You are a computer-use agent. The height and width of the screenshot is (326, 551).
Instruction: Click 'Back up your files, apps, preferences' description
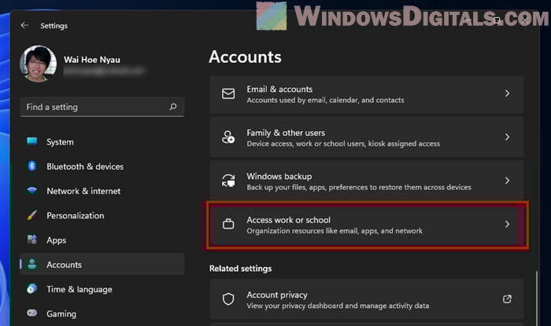[359, 187]
